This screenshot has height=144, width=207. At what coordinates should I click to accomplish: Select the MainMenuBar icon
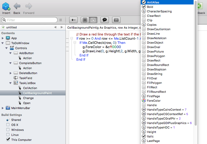point(8,108)
